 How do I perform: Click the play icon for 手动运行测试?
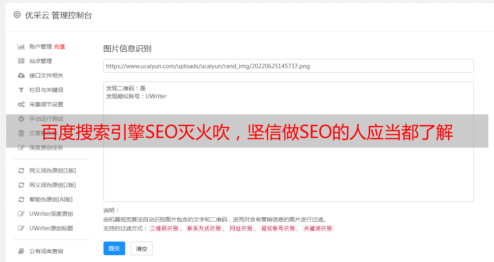(x=21, y=119)
